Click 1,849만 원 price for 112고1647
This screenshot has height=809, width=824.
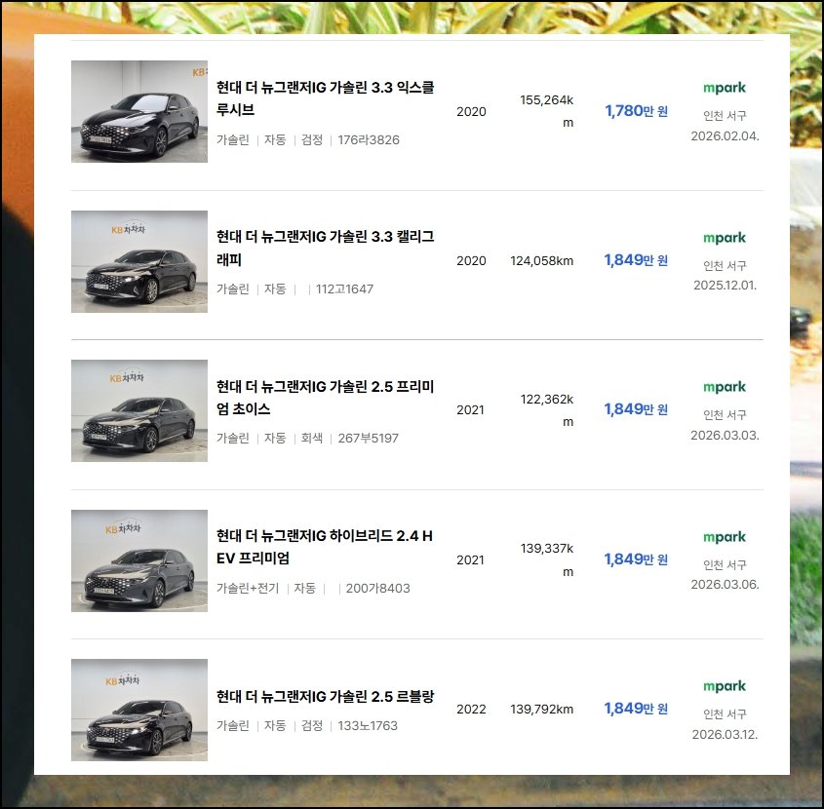click(x=637, y=260)
